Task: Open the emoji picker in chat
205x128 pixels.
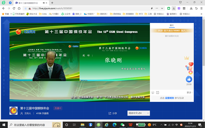Action: pos(153,92)
